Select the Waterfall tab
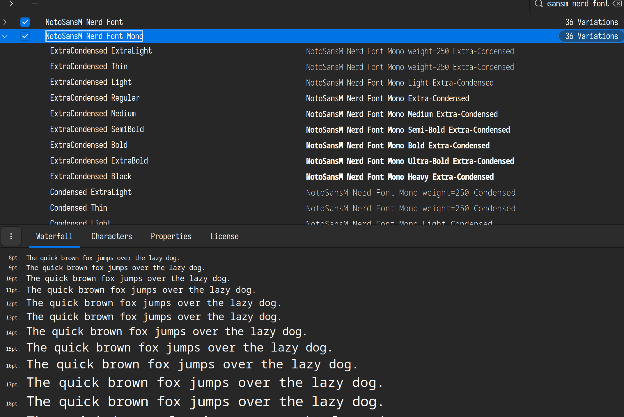This screenshot has width=624, height=417. coord(54,236)
